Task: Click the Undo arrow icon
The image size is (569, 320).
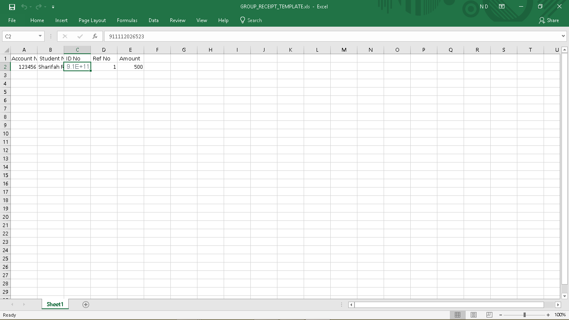Action: (24, 7)
